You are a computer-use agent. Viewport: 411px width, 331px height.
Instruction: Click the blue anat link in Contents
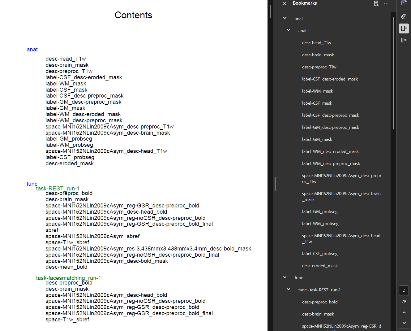[x=32, y=50]
